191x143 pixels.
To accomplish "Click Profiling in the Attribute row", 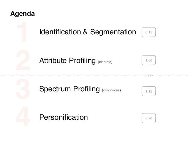I will 80,61.
